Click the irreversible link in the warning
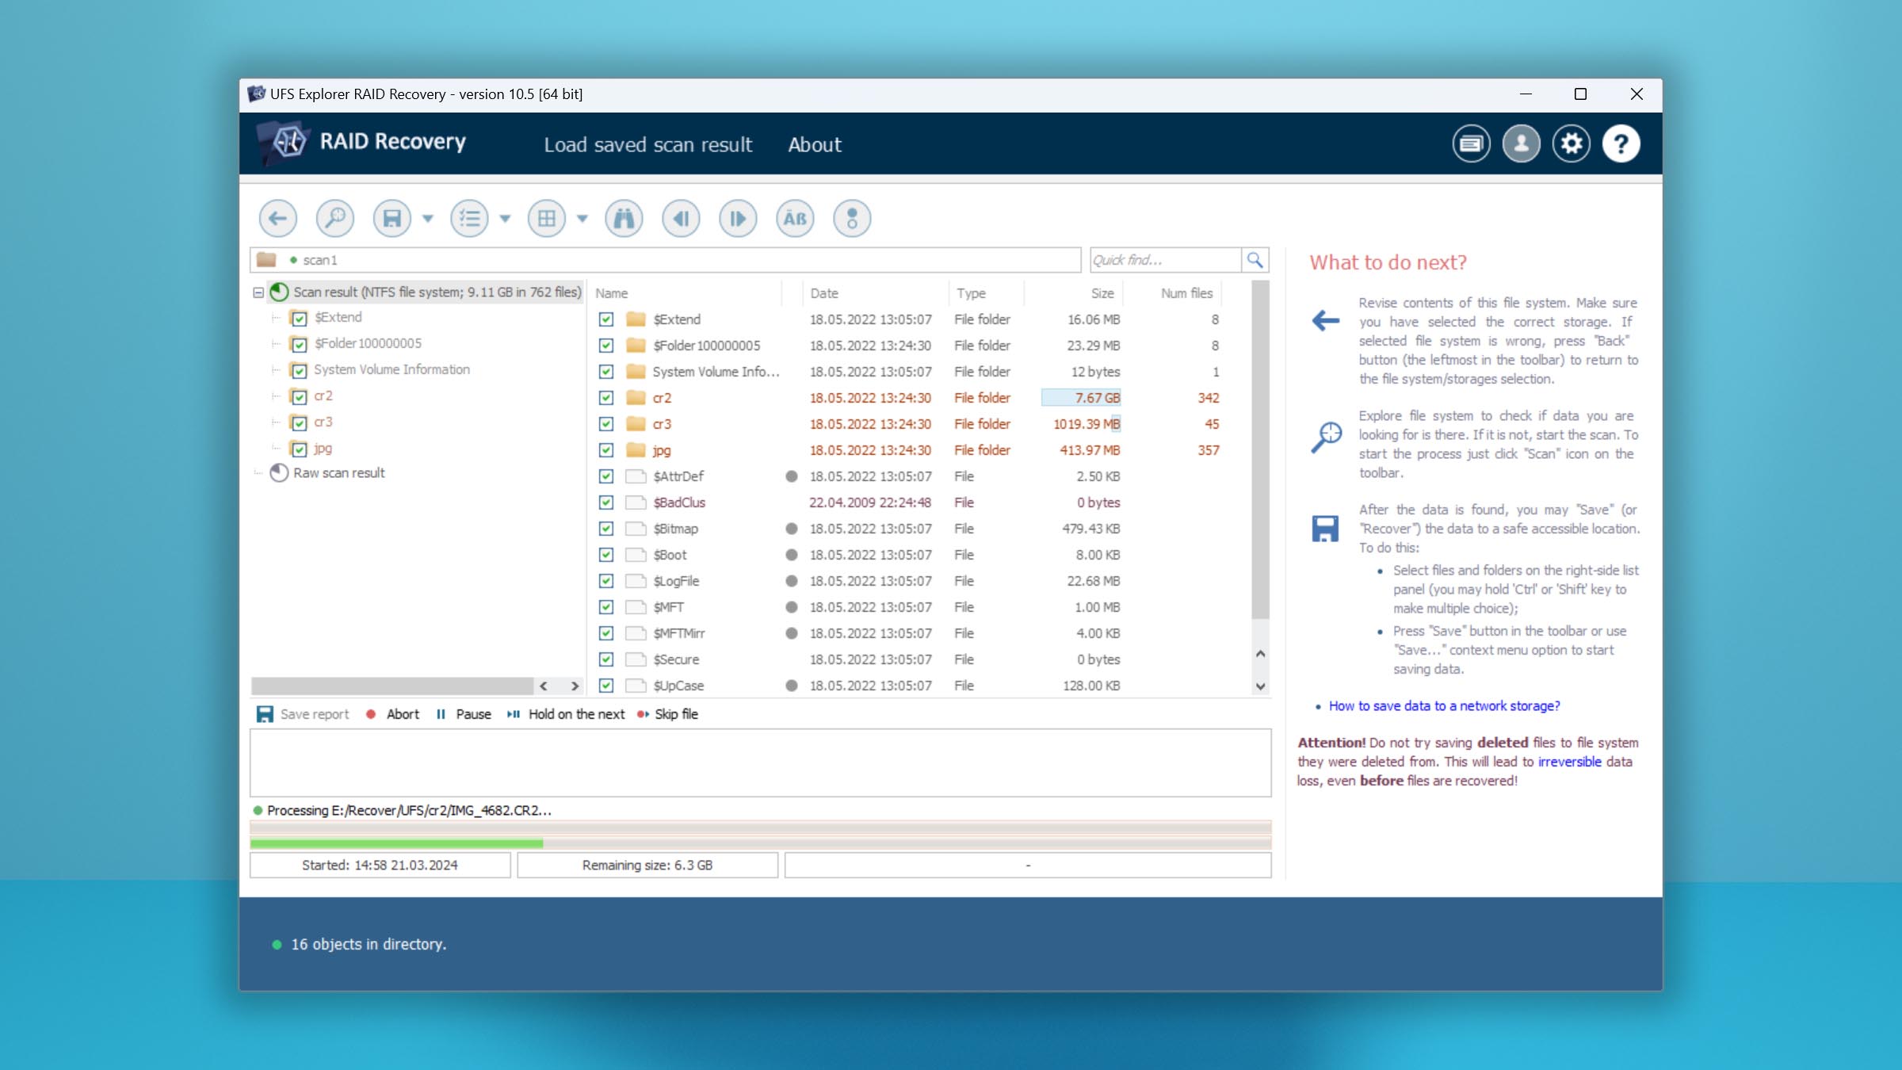Viewport: 1902px width, 1070px height. pos(1570,762)
